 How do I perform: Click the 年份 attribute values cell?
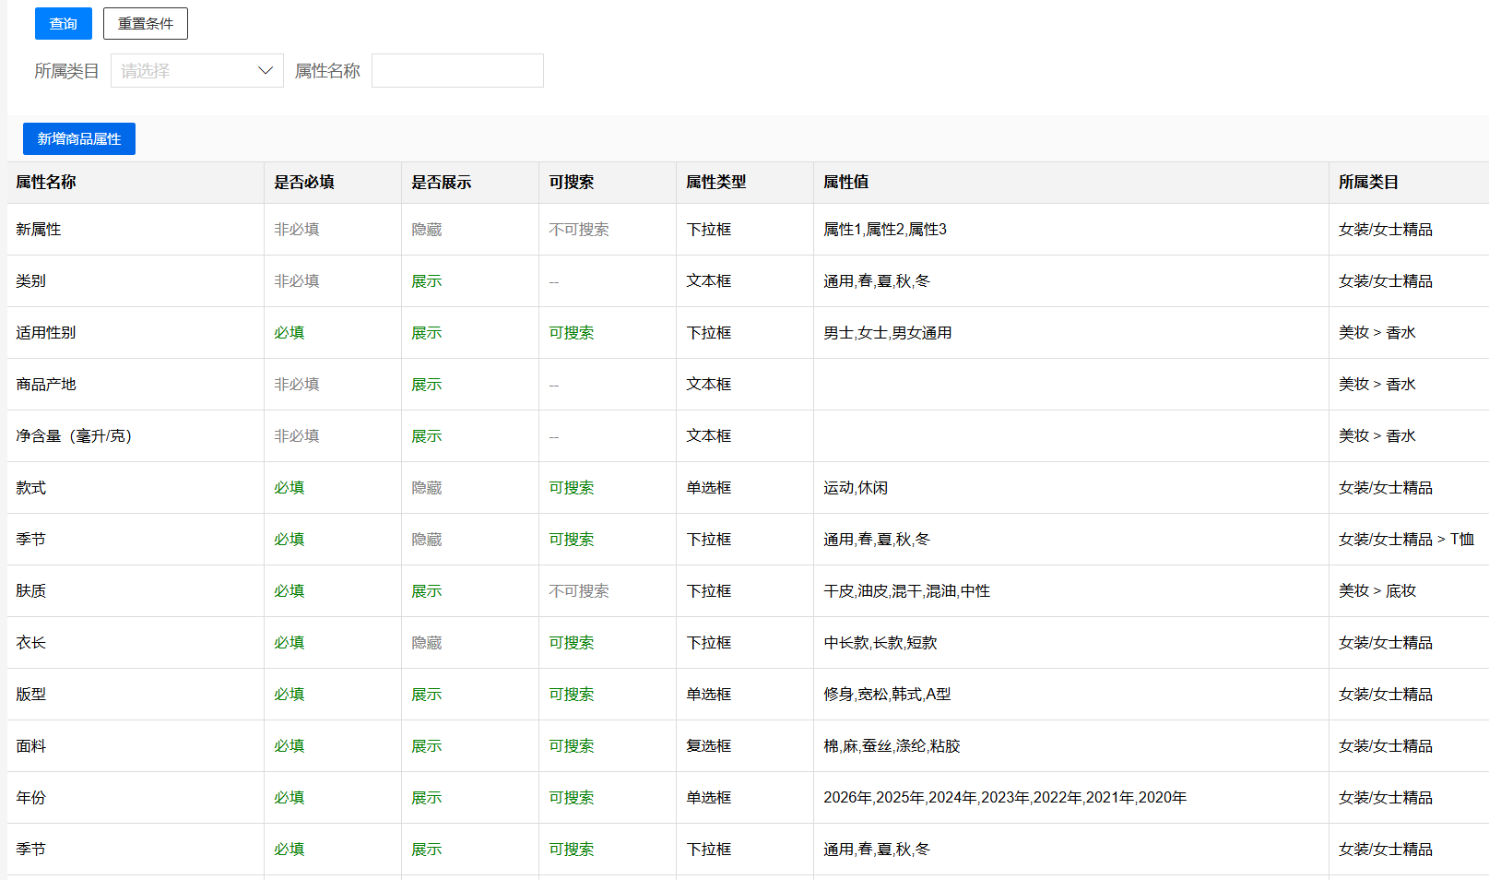tap(1004, 798)
